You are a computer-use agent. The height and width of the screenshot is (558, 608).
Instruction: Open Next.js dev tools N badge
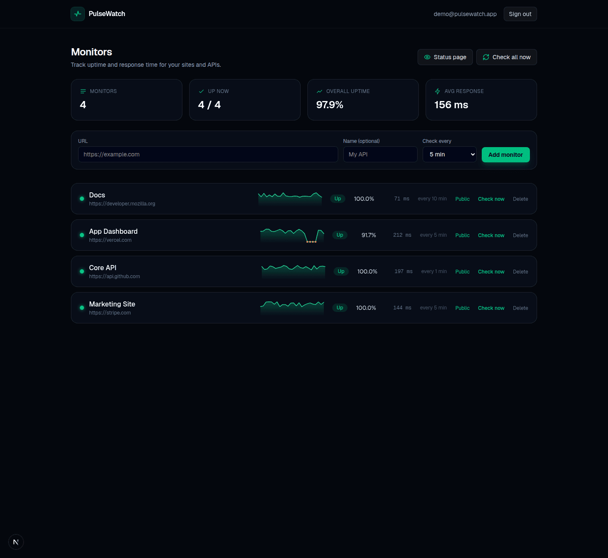tap(16, 542)
